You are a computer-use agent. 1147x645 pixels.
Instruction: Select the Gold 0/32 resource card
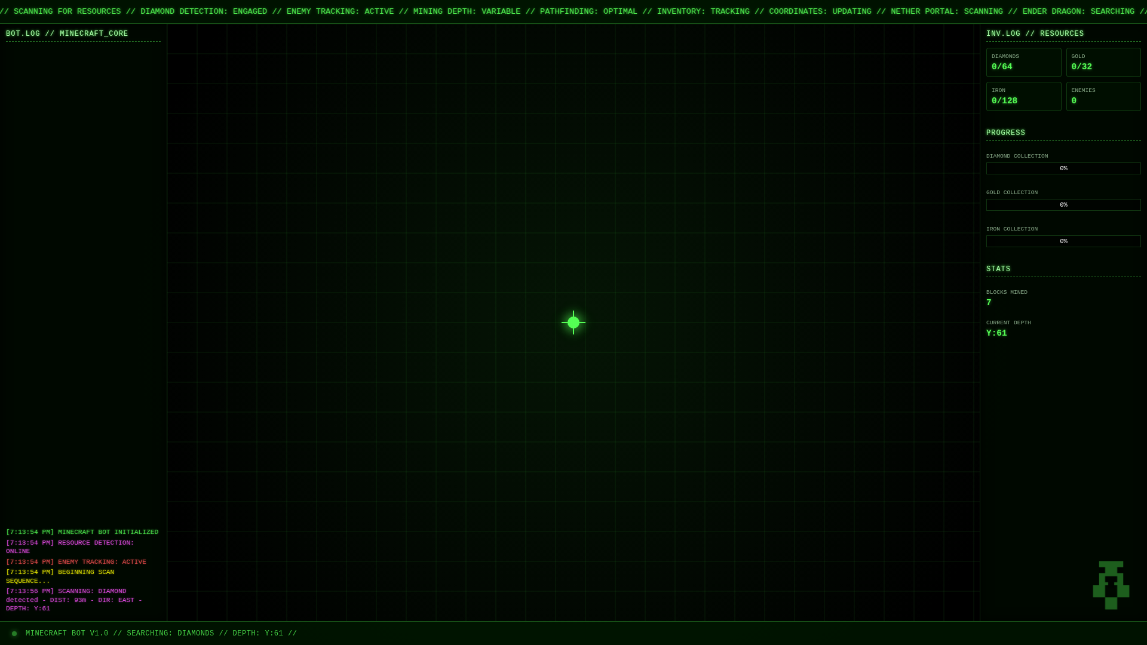click(1103, 62)
